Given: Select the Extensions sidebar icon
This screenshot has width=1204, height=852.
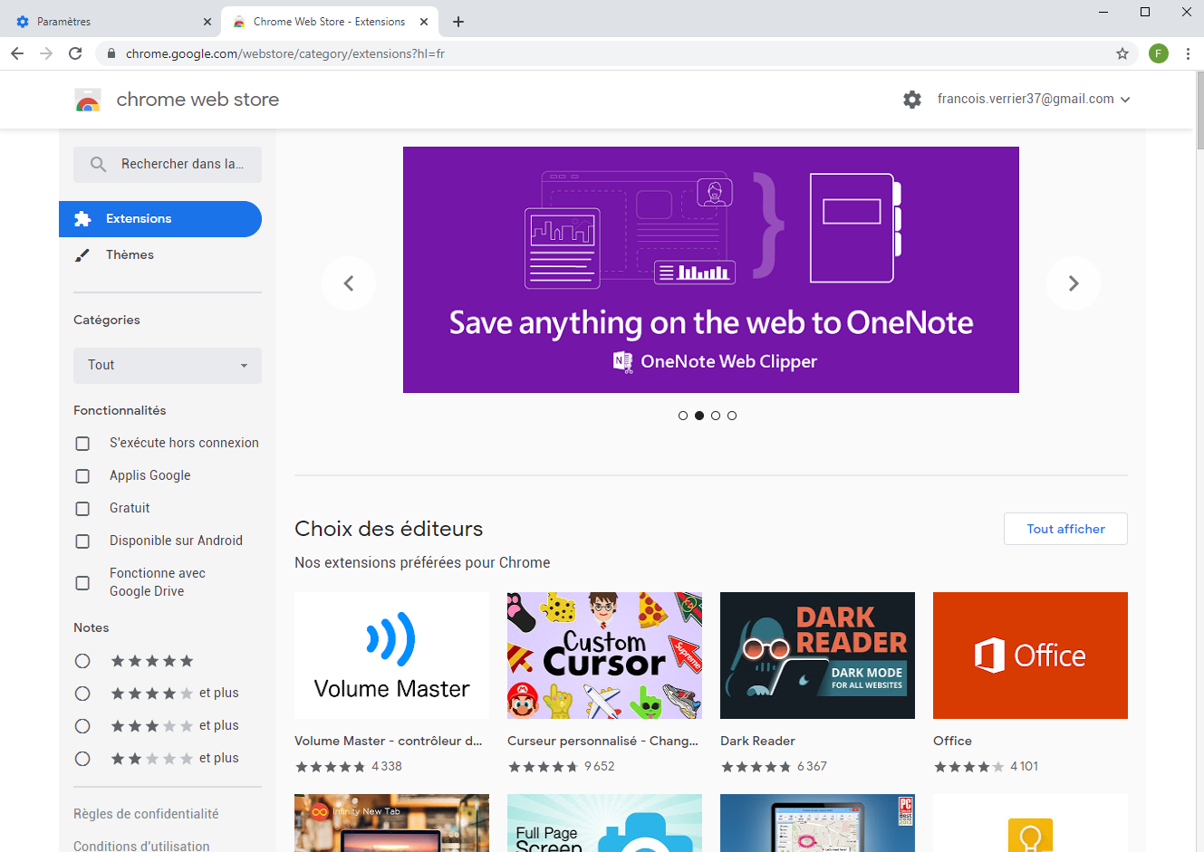Looking at the screenshot, I should pos(82,218).
